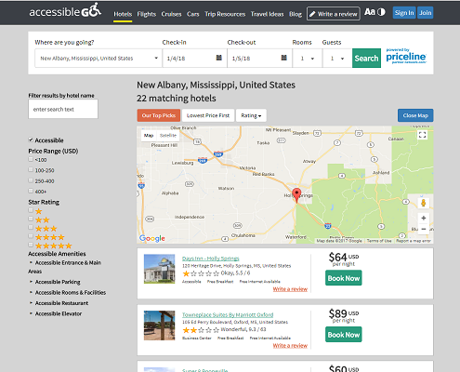Zoom in on the map
460x372 pixels.
424,219
